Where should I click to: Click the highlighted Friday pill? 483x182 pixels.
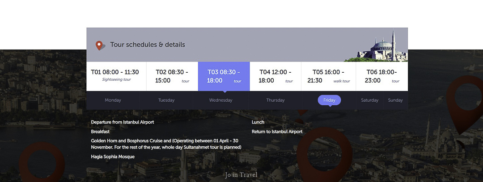pos(329,100)
